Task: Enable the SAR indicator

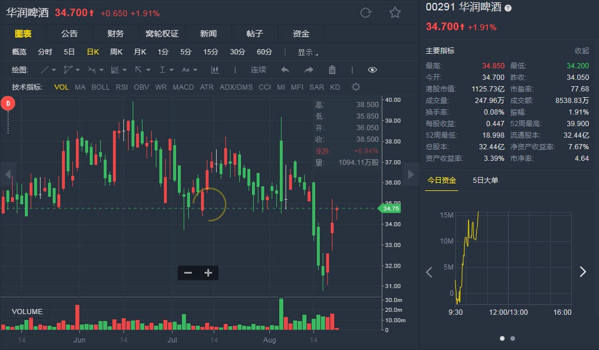Action: click(317, 87)
